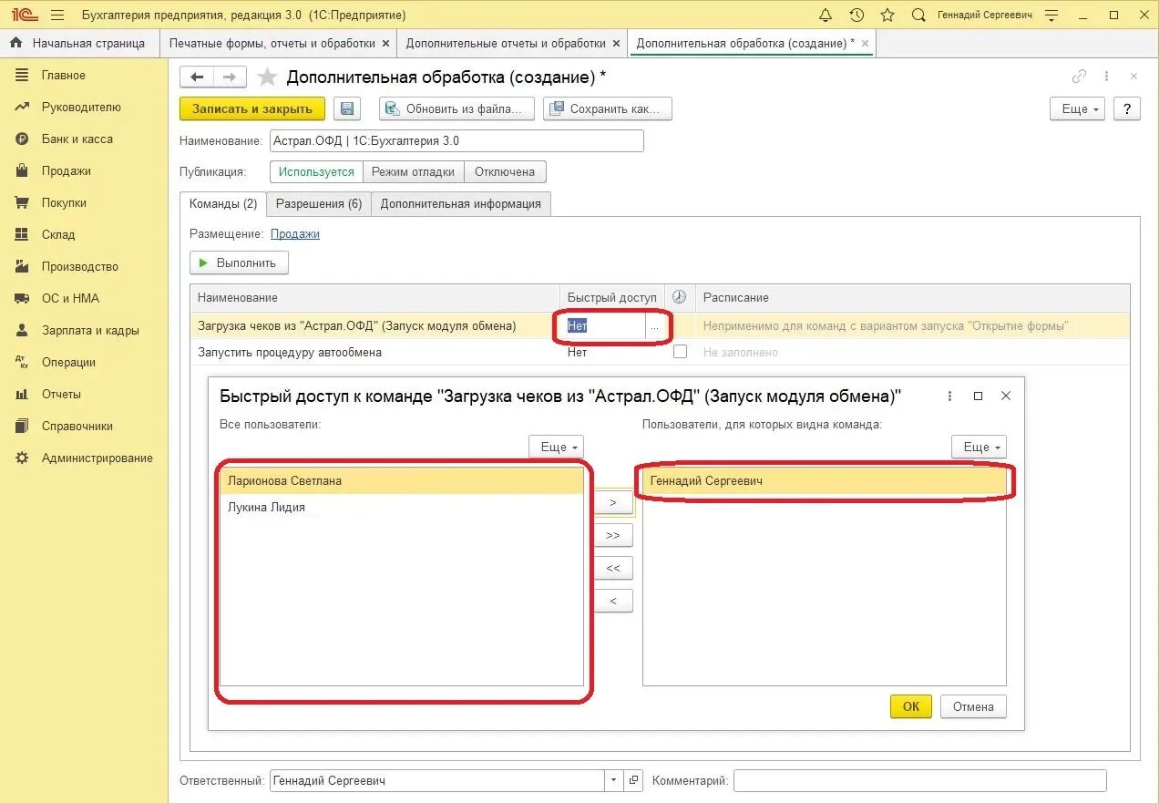
Task: Click the forward navigation arrow
Action: pos(230,77)
